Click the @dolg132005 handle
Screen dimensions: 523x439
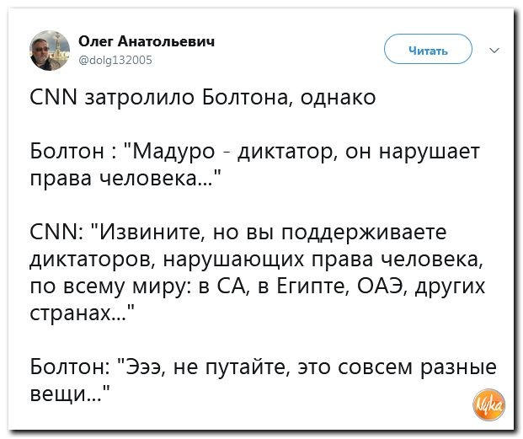(x=115, y=58)
